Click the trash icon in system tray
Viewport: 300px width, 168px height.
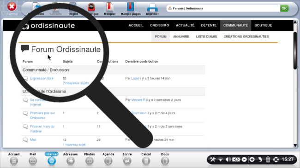(268, 159)
